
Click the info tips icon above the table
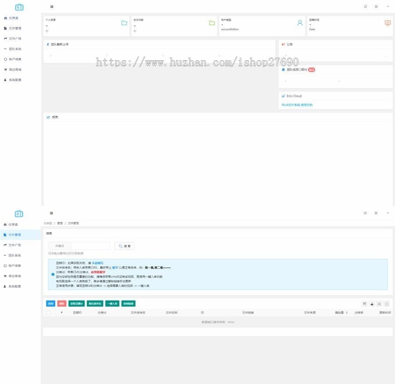(x=387, y=304)
